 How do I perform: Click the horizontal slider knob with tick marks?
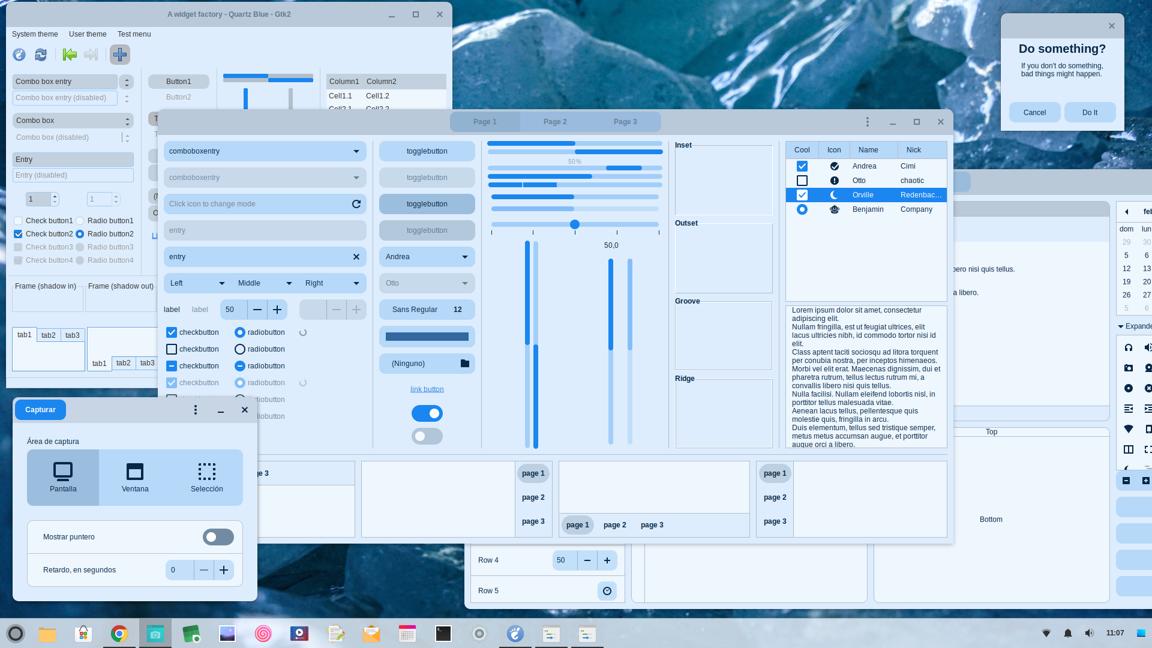[x=575, y=224]
